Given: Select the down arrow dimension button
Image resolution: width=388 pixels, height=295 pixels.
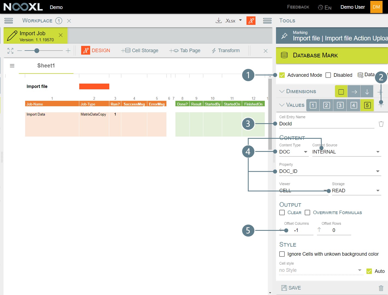Looking at the screenshot, I should pyautogui.click(x=367, y=92).
